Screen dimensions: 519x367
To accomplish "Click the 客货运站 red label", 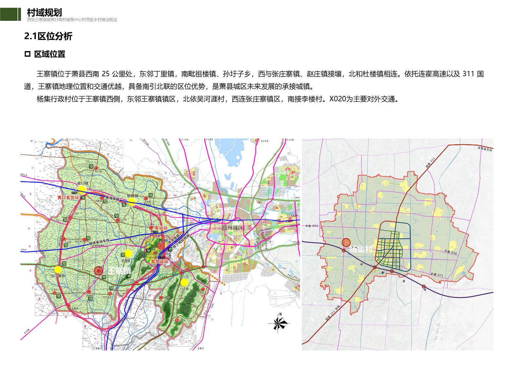I will (160, 261).
